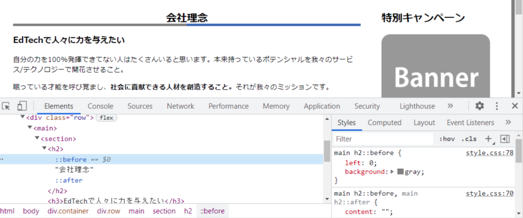Click the 会社理念 page heading

187,18
